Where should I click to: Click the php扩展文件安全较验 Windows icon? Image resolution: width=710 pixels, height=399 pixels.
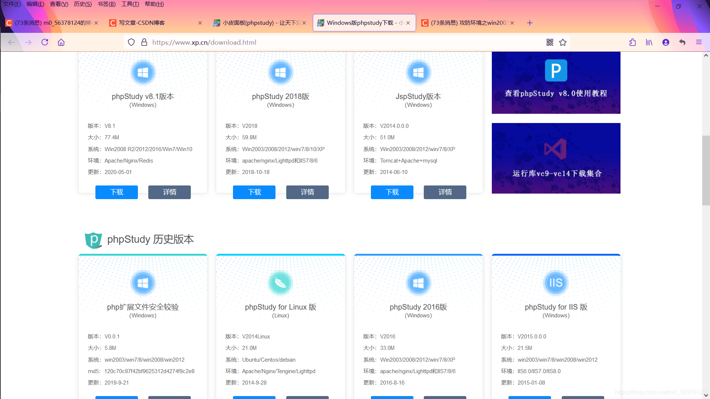click(143, 283)
